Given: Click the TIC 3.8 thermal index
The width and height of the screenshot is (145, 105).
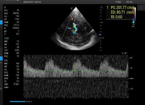Looking at the screenshot, I should (129, 2).
